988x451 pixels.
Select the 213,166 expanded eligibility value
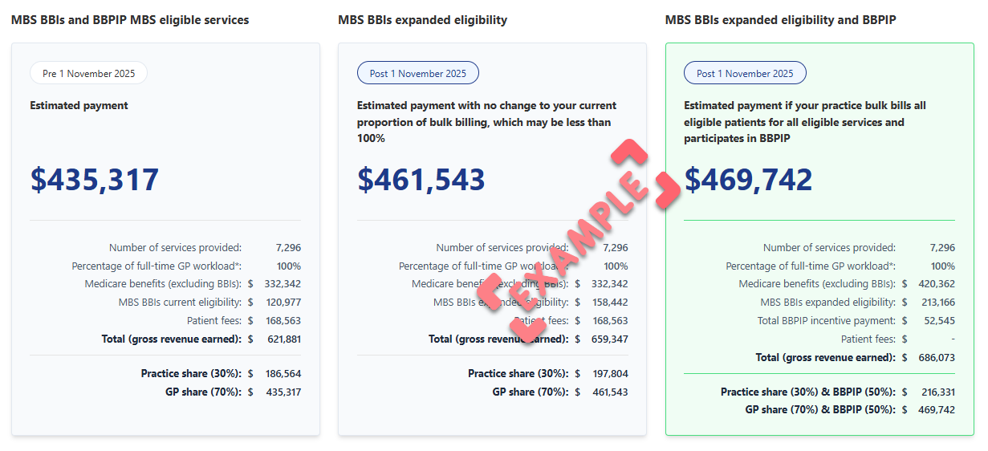pyautogui.click(x=937, y=303)
